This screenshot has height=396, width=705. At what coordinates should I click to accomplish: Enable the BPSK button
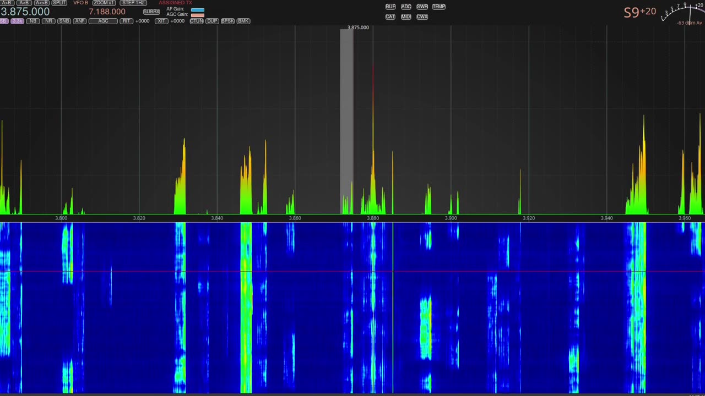click(227, 21)
